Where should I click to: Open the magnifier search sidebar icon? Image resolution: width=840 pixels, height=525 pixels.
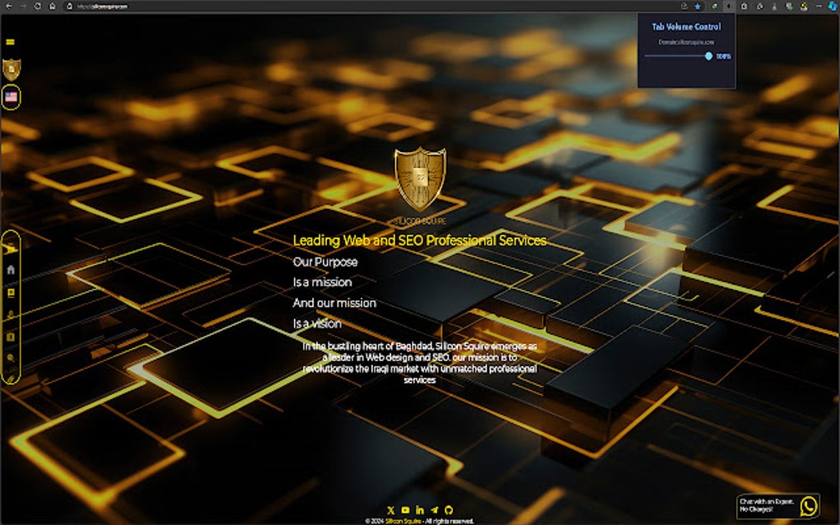pos(11,358)
